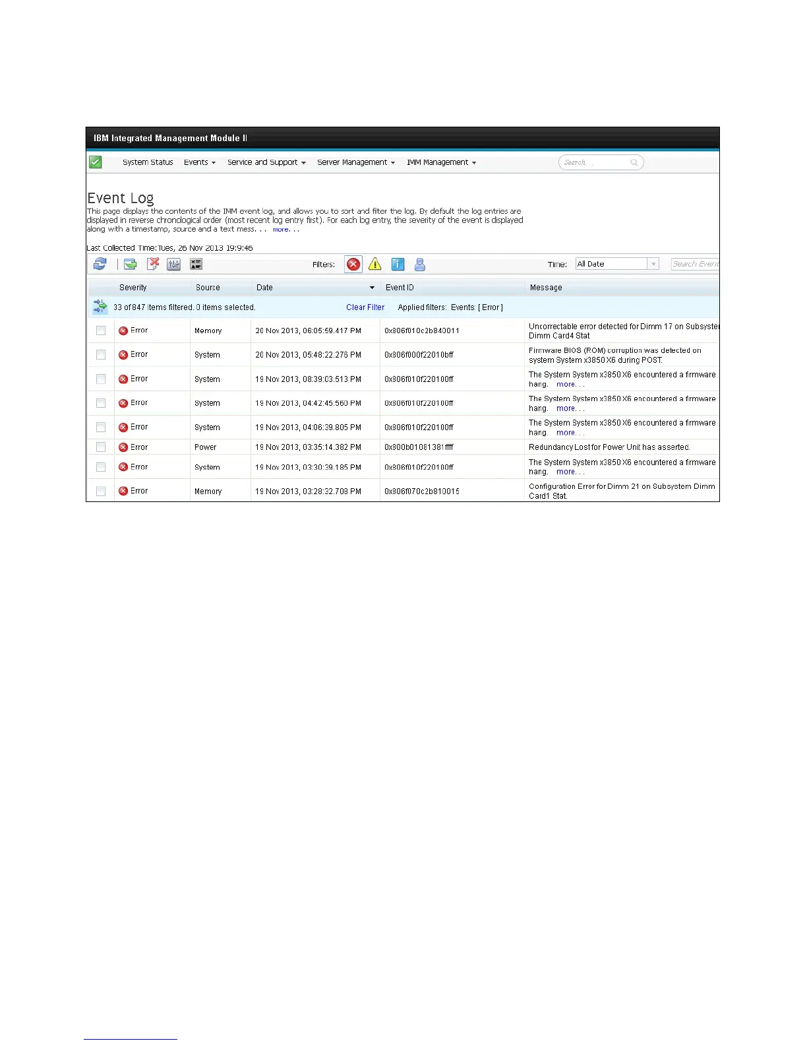This screenshot has width=807, height=1045.
Task: Toggle the Audit user filter icon
Action: pyautogui.click(x=420, y=264)
